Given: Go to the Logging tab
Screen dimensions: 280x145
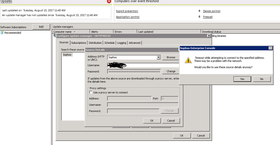Looking at the screenshot, I should pyautogui.click(x=122, y=43).
